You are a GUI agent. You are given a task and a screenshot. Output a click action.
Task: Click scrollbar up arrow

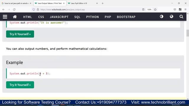188,14
